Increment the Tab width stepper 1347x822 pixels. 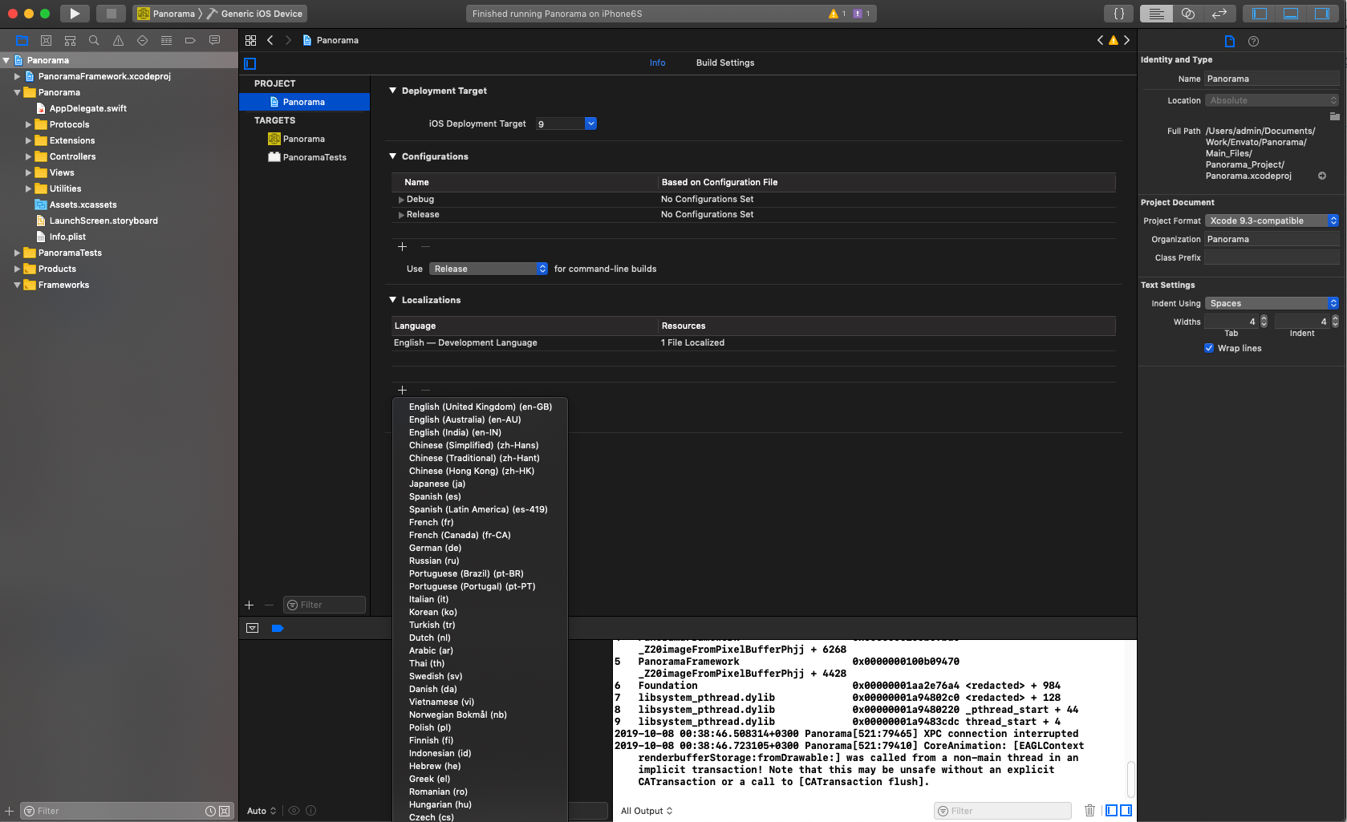tap(1264, 318)
